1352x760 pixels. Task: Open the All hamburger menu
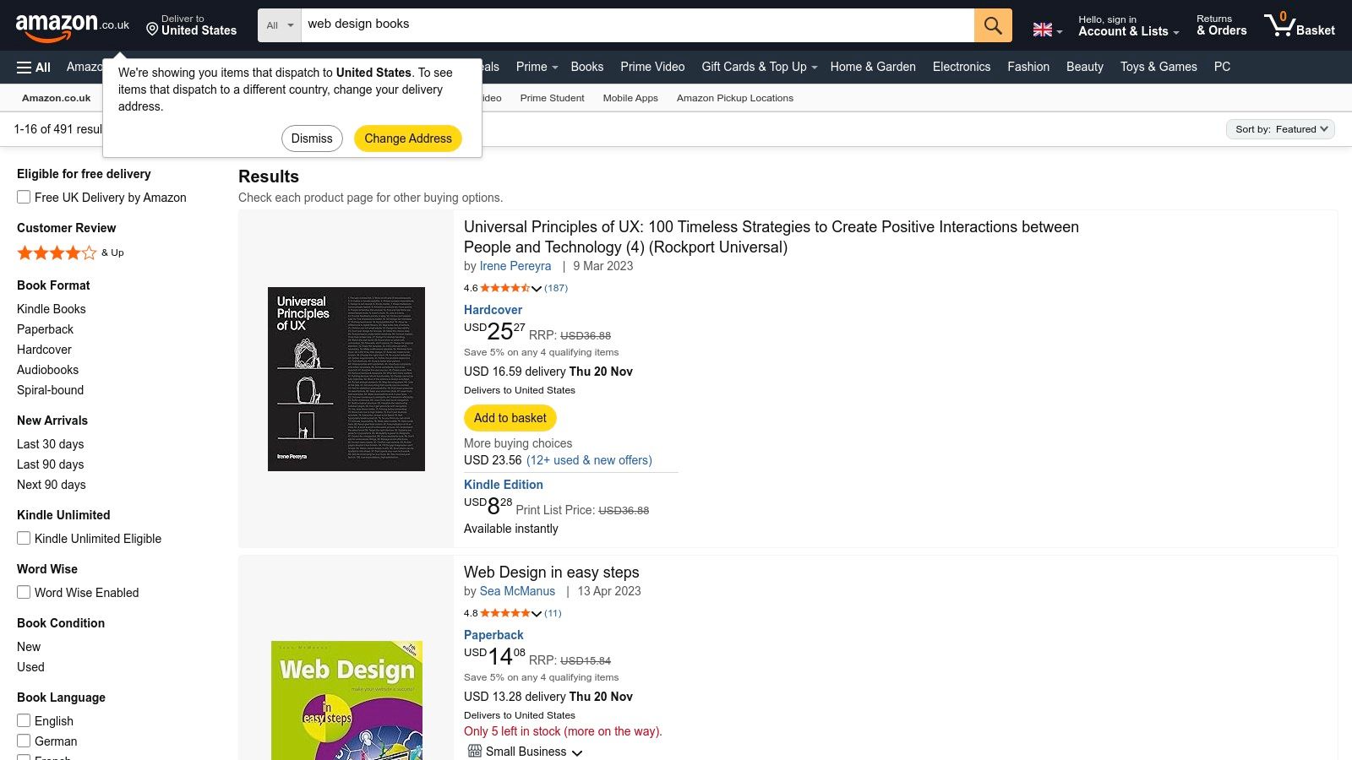[x=32, y=67]
